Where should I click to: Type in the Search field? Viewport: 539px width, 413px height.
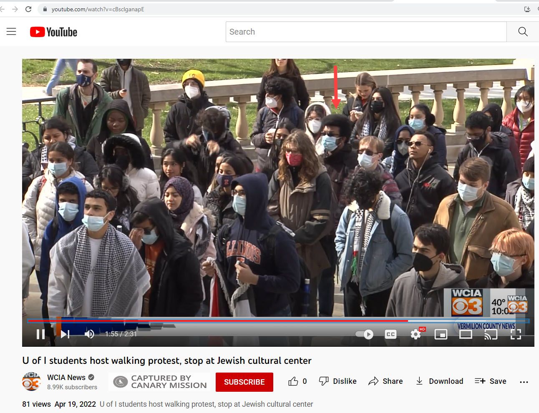pyautogui.click(x=366, y=32)
